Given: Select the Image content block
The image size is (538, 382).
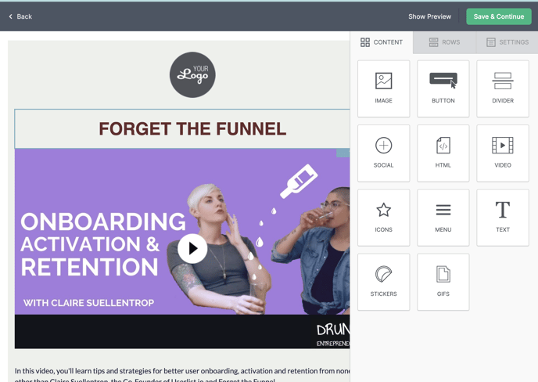Looking at the screenshot, I should coord(383,88).
